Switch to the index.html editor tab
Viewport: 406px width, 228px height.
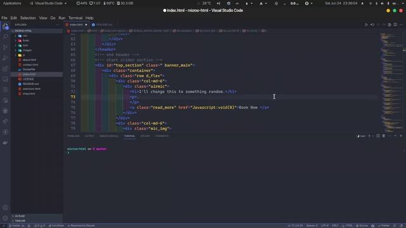76,25
